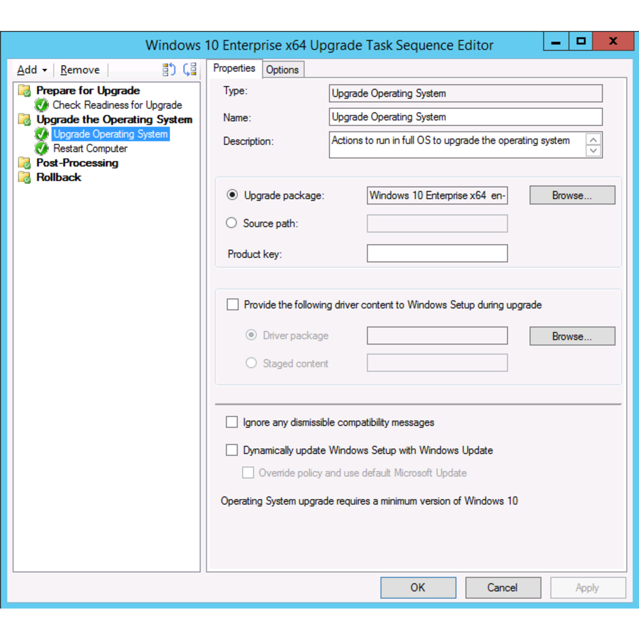Image resolution: width=639 pixels, height=639 pixels.
Task: Click into the Product key field
Action: (x=437, y=254)
